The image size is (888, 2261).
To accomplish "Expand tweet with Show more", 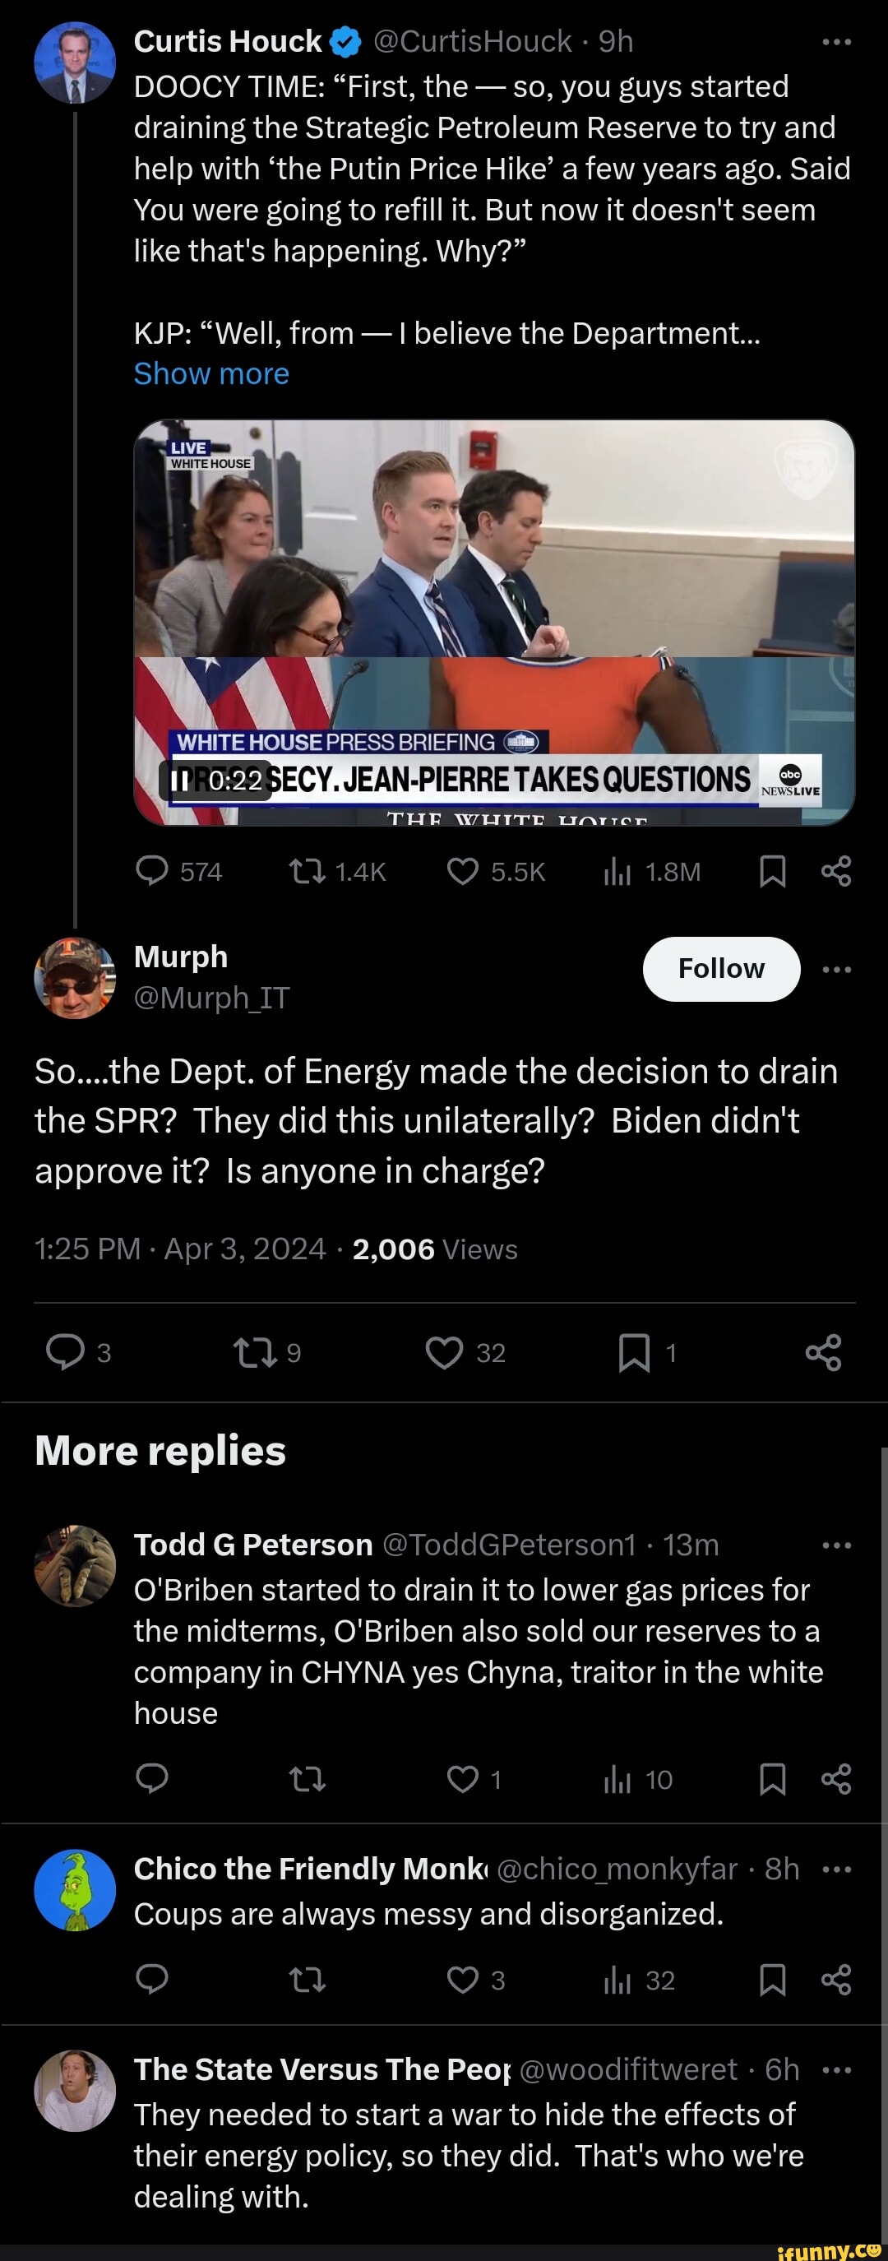I will click(x=211, y=374).
